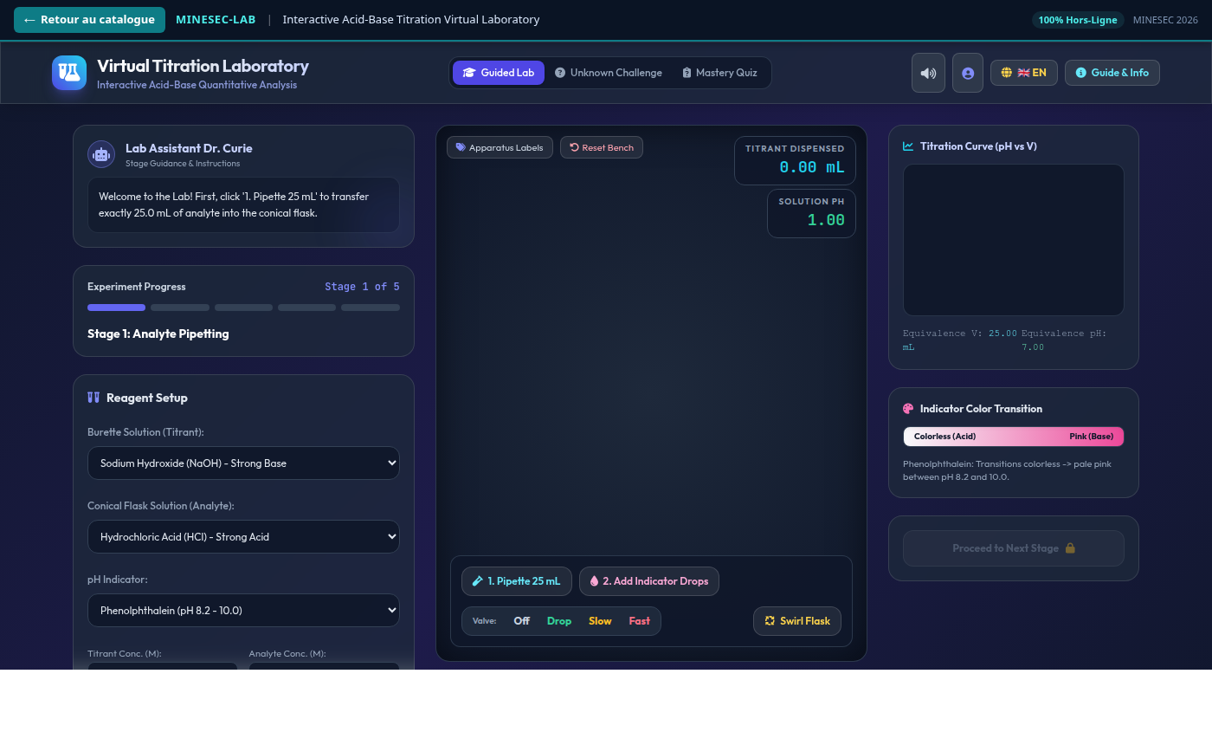Click the Solution pH 1.00 readout
The image size is (1212, 745).
(x=811, y=213)
